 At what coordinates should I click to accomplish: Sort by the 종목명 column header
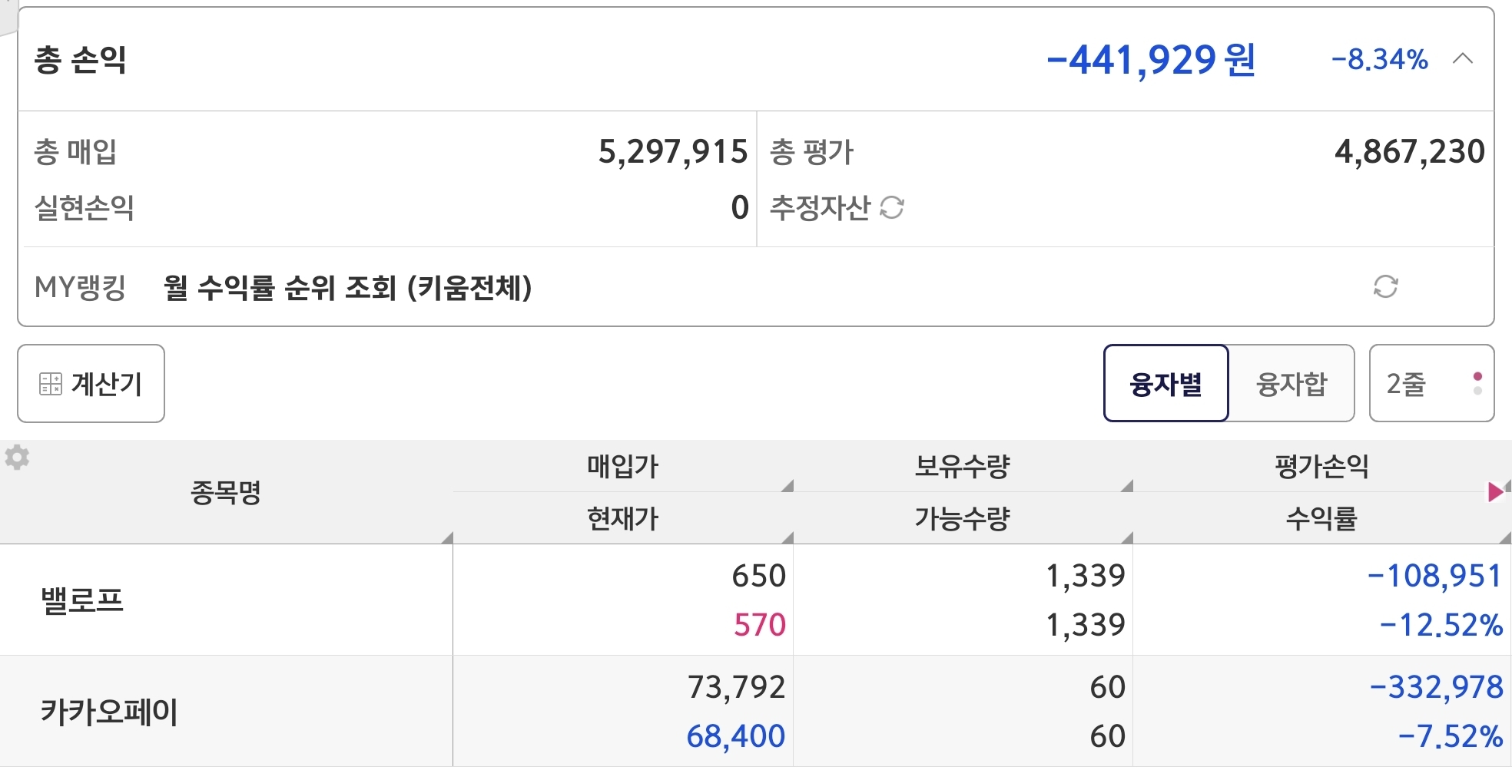(226, 492)
